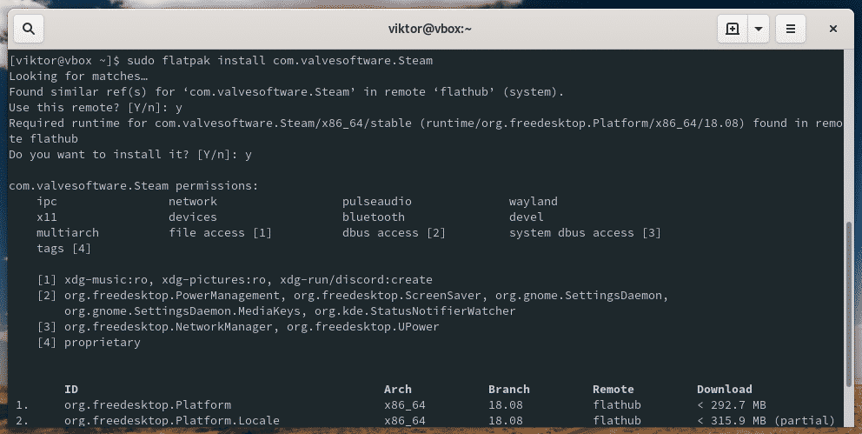
Task: Click 'x86_64' arch in row 1
Action: 405,404
